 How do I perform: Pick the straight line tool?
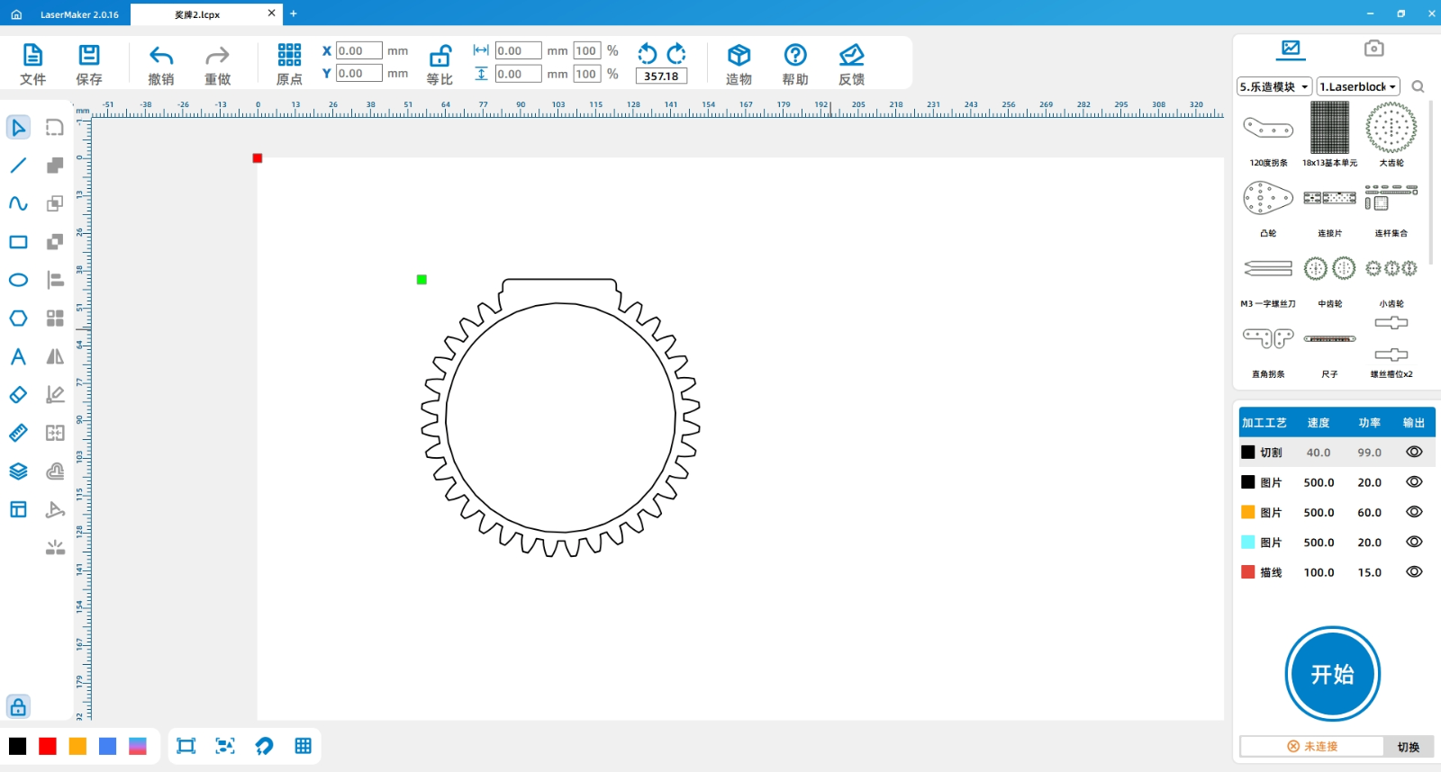[18, 166]
